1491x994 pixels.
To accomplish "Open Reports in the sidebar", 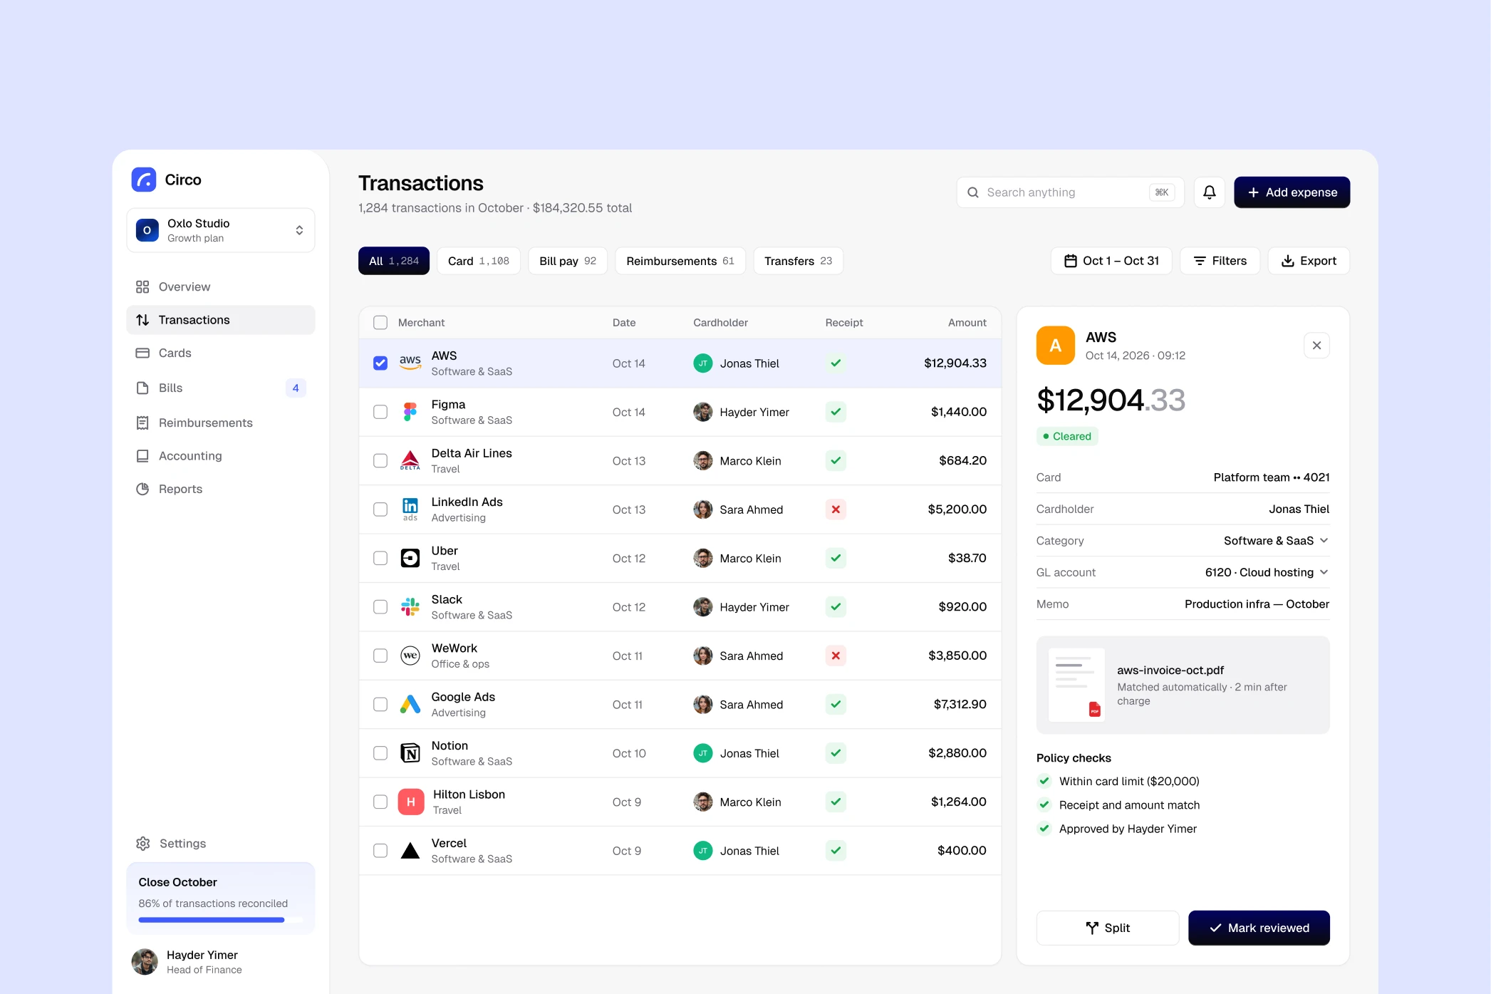I will (x=220, y=489).
